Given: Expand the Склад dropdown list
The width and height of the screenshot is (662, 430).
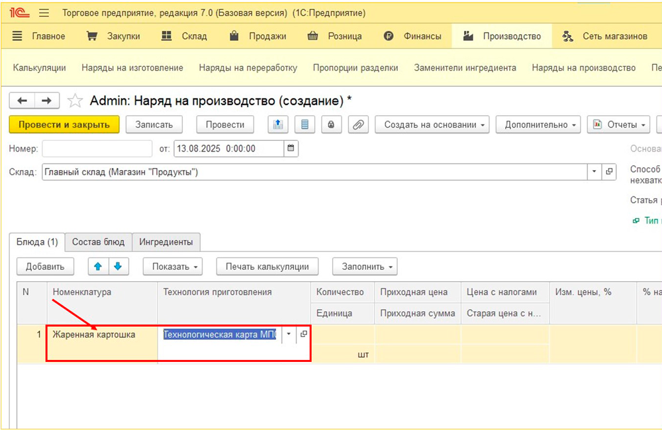Looking at the screenshot, I should tap(594, 171).
